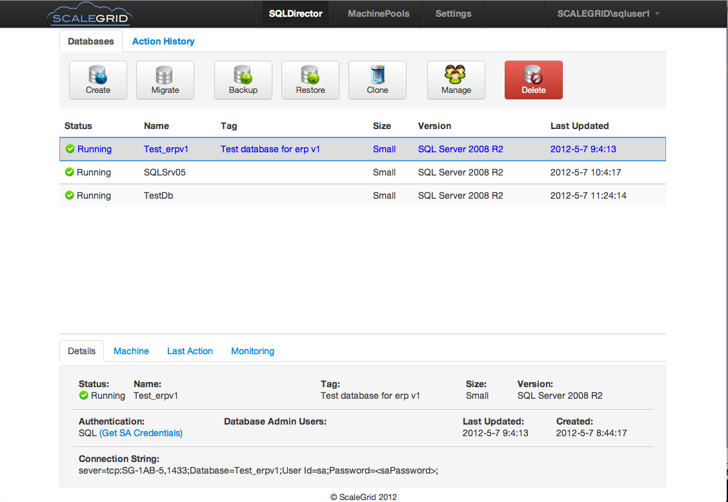This screenshot has height=502, width=728.
Task: Click the Get SA Credentials link
Action: (x=141, y=433)
